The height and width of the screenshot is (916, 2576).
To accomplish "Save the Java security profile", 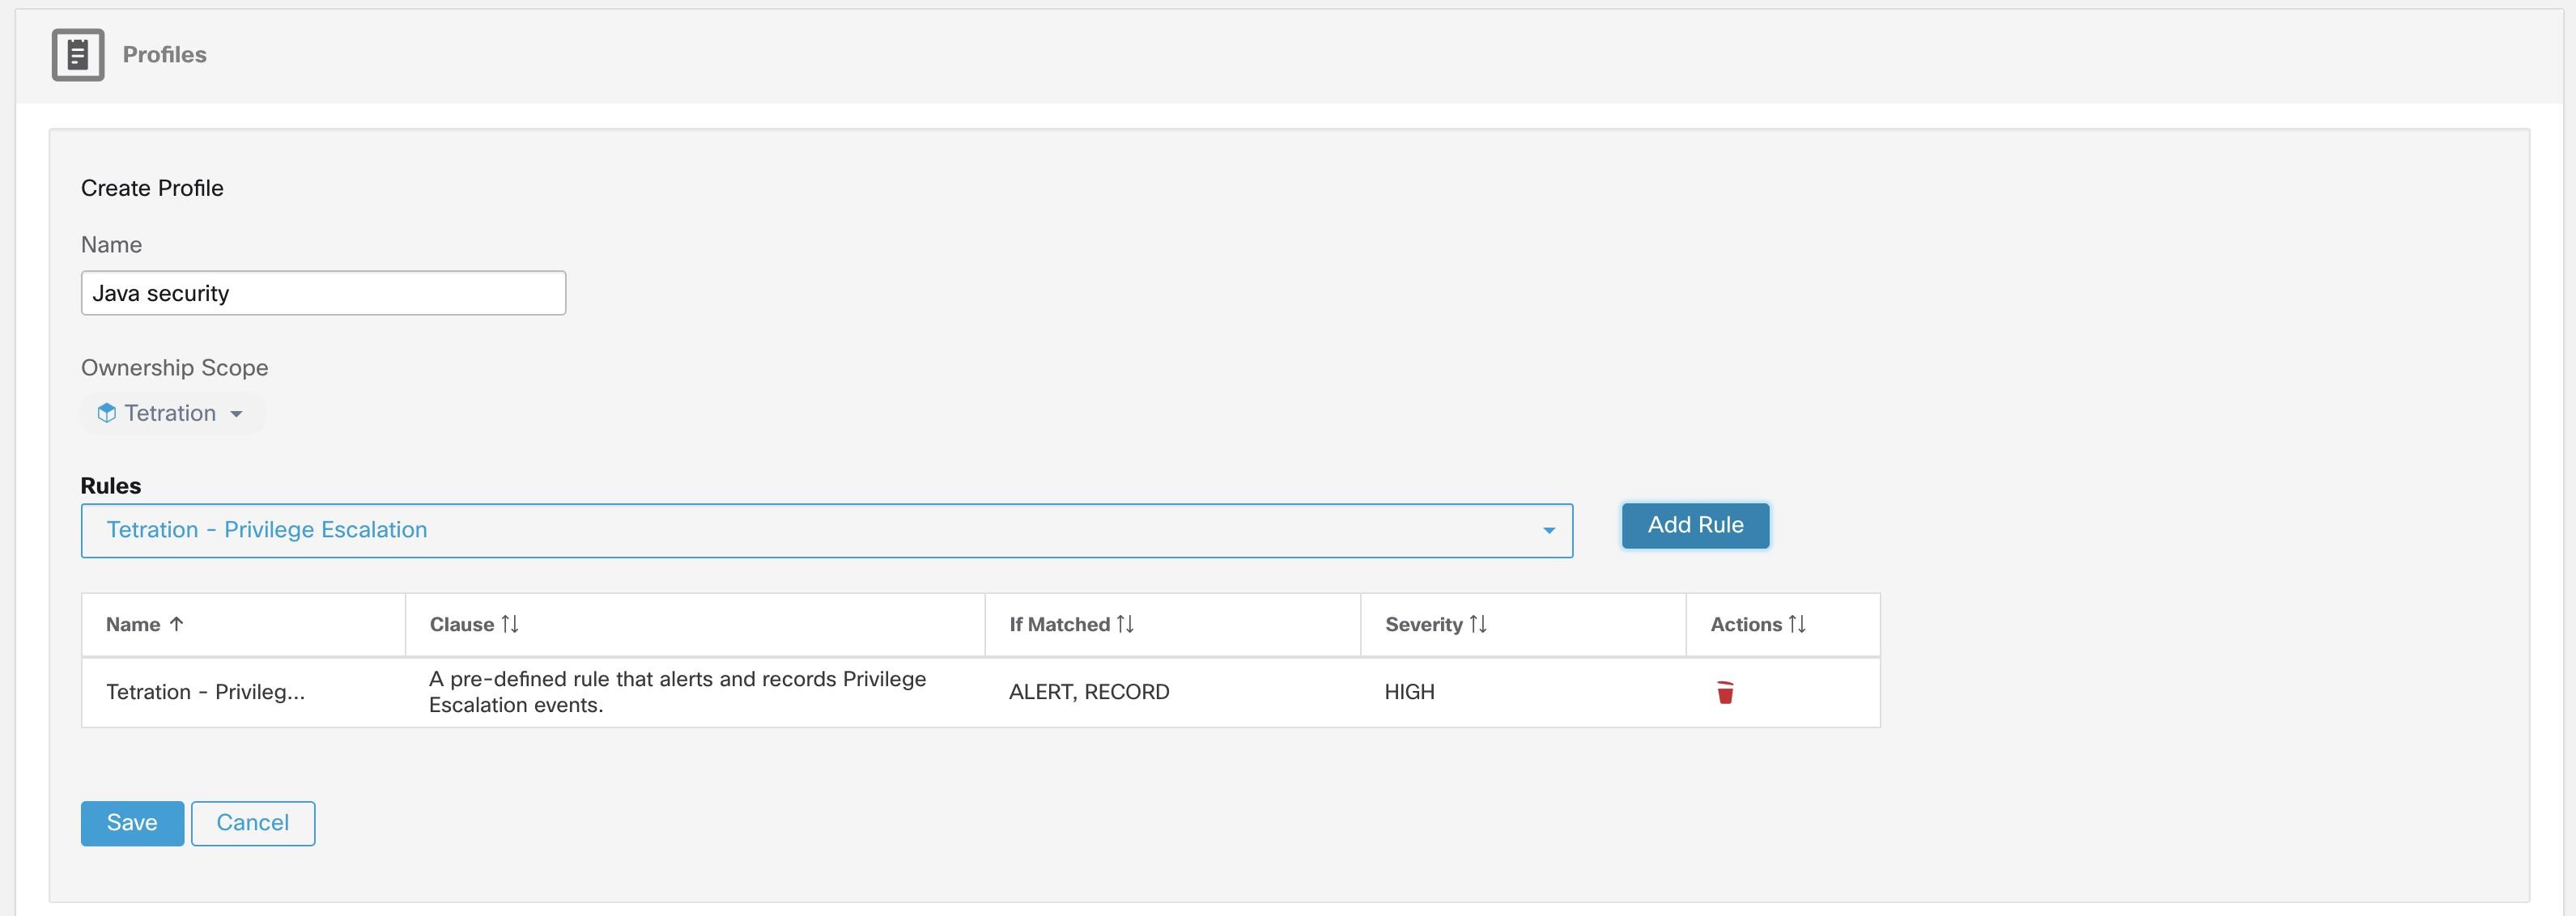I will point(131,823).
